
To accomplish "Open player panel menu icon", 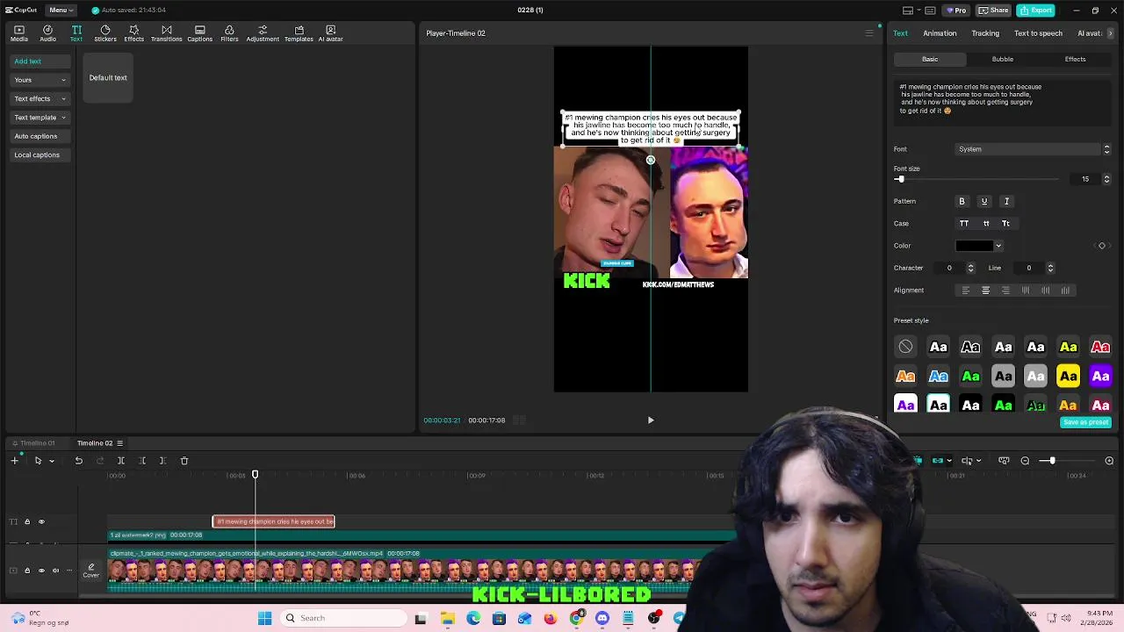I will pyautogui.click(x=869, y=33).
